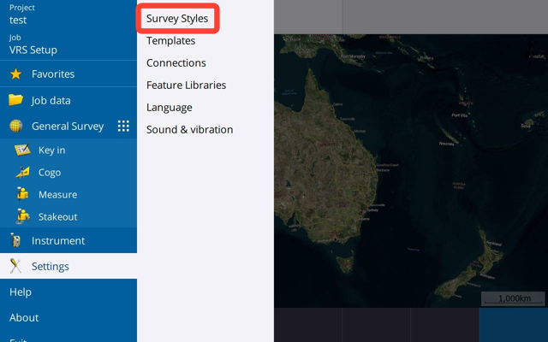This screenshot has height=342, width=548.
Task: Click the Cogo calculation icon
Action: (22, 173)
